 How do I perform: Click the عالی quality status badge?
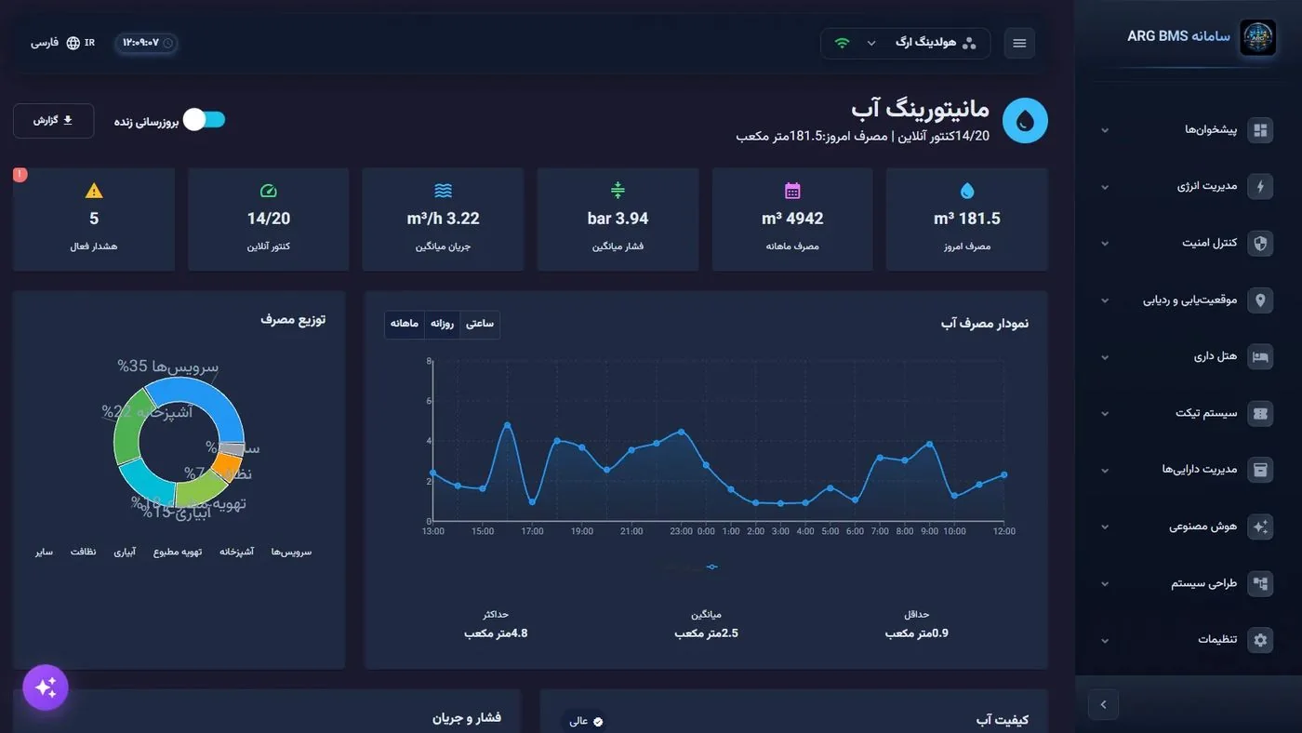[x=585, y=721]
